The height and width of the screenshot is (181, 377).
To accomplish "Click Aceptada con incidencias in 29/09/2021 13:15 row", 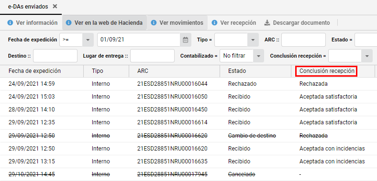I will (x=332, y=161).
